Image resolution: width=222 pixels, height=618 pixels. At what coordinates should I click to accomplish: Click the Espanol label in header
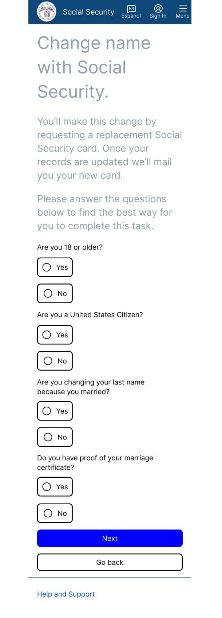tap(131, 16)
